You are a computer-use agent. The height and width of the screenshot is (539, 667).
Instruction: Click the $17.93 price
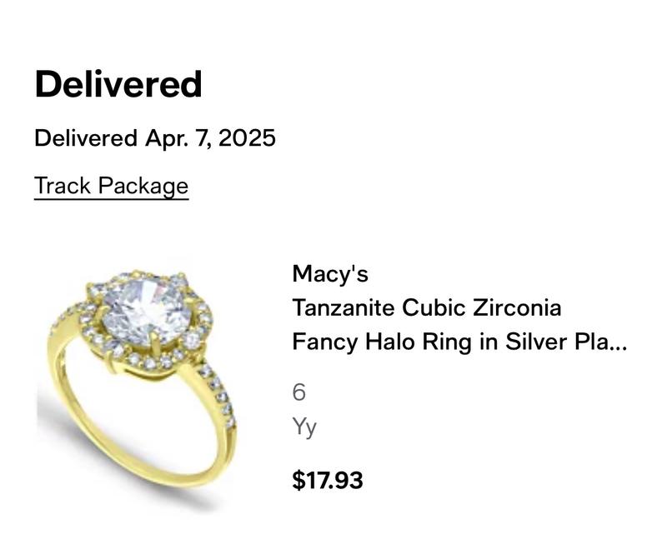[328, 480]
